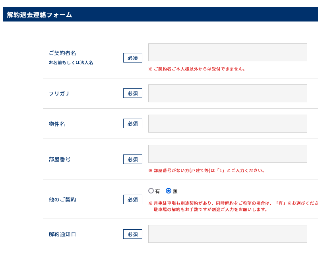The height and width of the screenshot is (254, 318).
Task: Click the 解約通知日 label text
Action: point(62,234)
